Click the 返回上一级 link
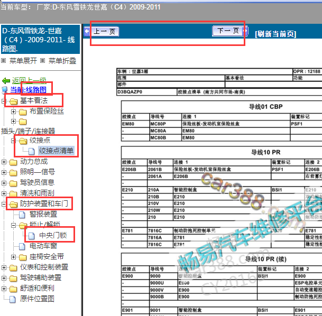 (29, 80)
